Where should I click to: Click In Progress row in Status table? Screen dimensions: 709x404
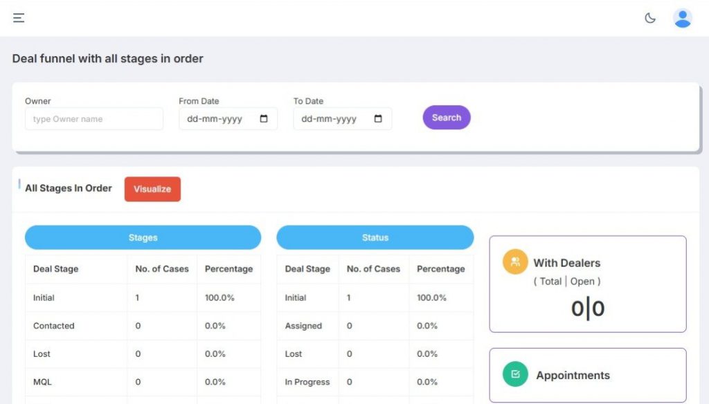(x=307, y=382)
